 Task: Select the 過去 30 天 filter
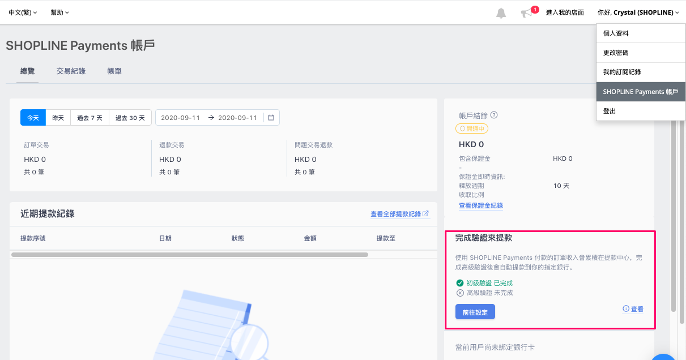coord(130,118)
